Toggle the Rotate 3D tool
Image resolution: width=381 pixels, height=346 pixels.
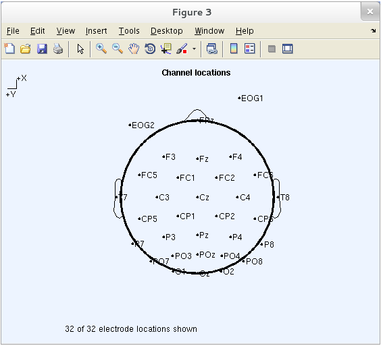(150, 49)
